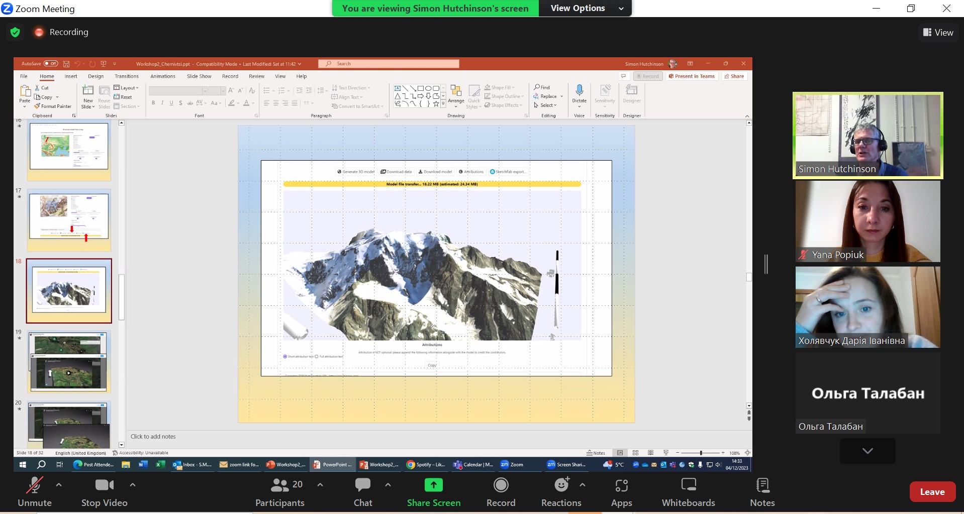
Task: Switch to the Transitions tab
Action: tap(126, 76)
